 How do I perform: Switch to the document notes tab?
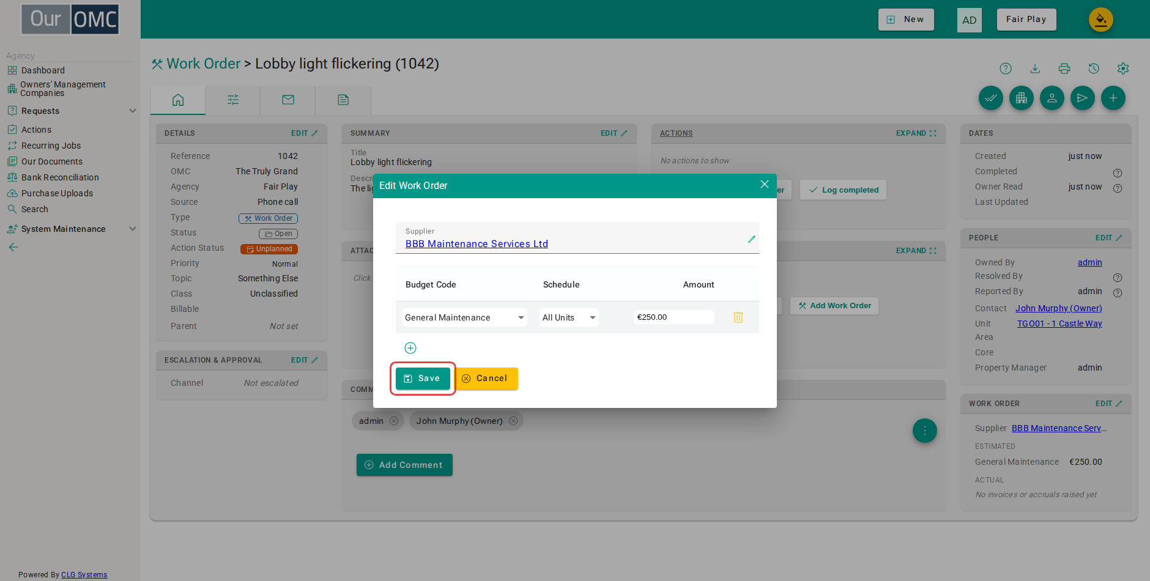[x=343, y=100]
